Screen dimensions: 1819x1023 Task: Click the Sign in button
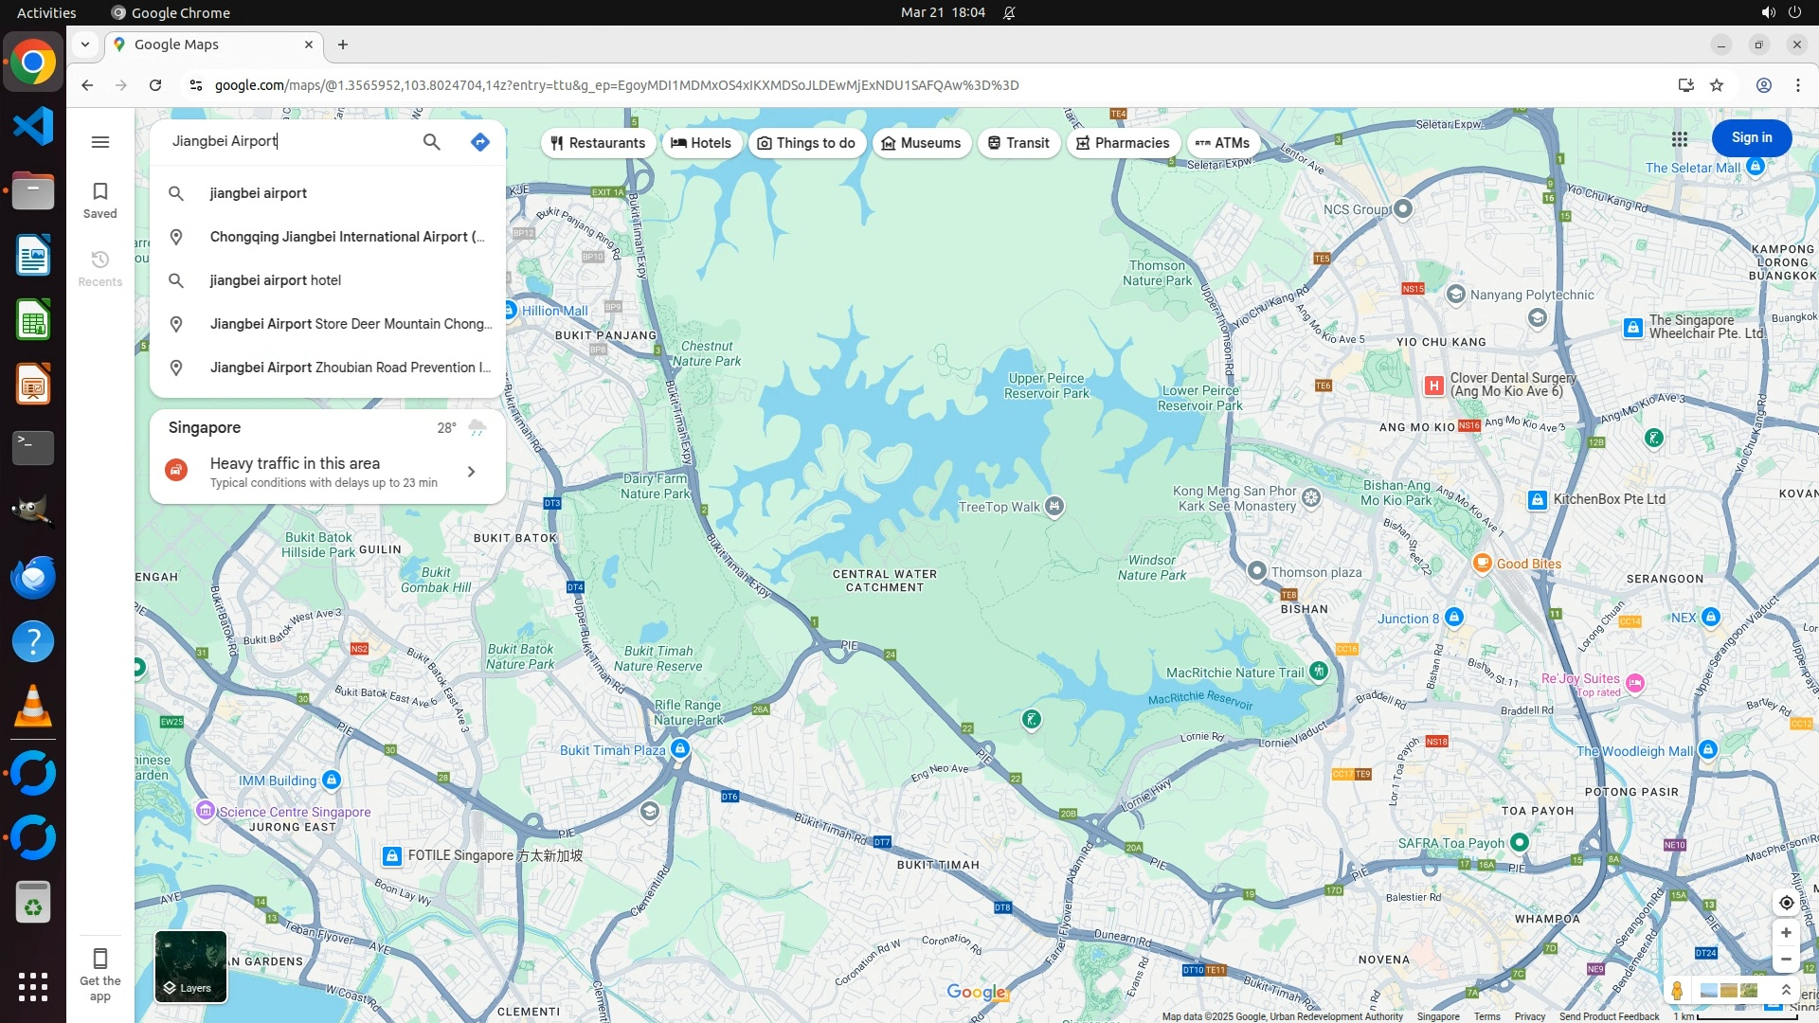(1751, 138)
